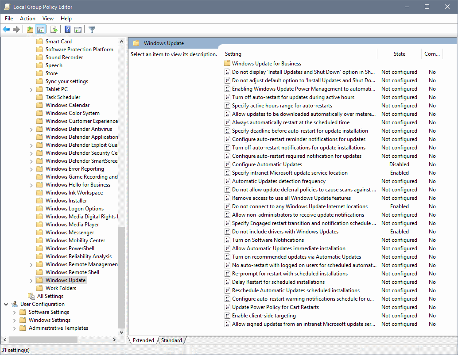Click the Filter funnel toolbar icon
The height and width of the screenshot is (355, 458).
click(92, 30)
